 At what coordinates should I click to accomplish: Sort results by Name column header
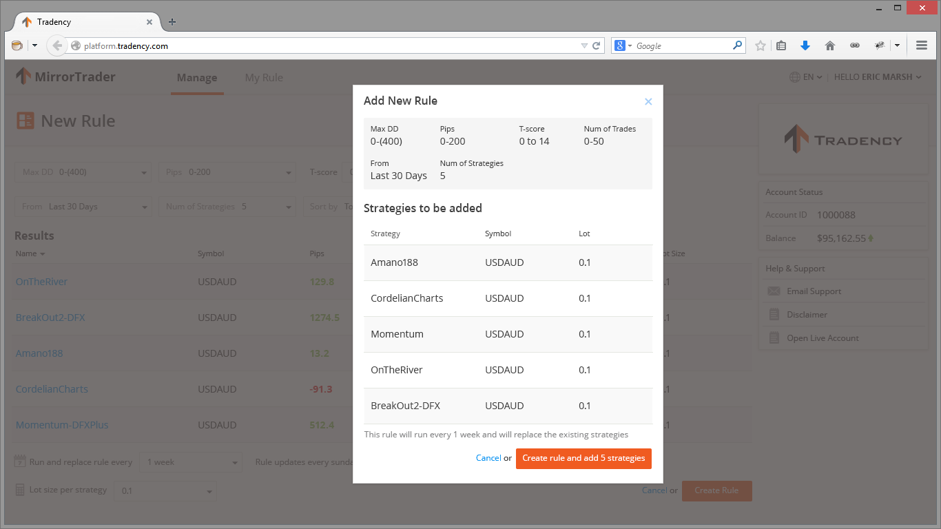click(x=30, y=253)
